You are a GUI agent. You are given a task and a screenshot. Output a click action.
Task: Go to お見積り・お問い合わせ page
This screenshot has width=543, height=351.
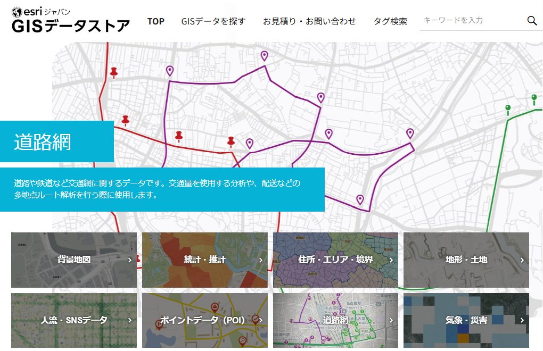coord(309,21)
